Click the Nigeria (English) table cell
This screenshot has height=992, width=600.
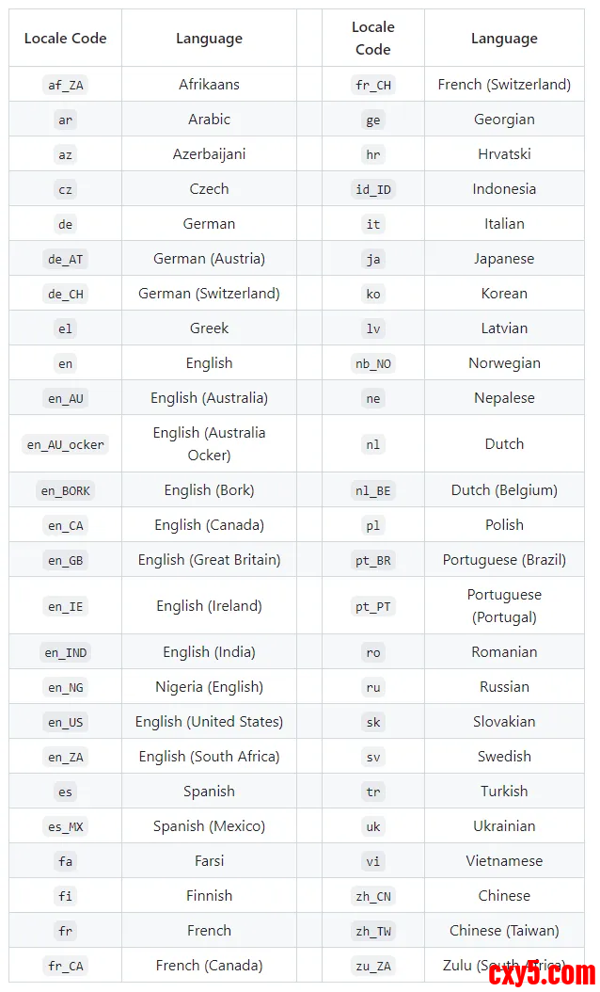209,687
